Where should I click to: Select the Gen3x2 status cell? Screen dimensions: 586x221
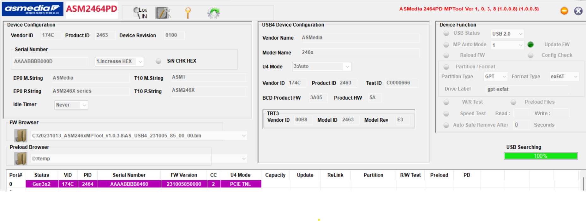[42, 184]
